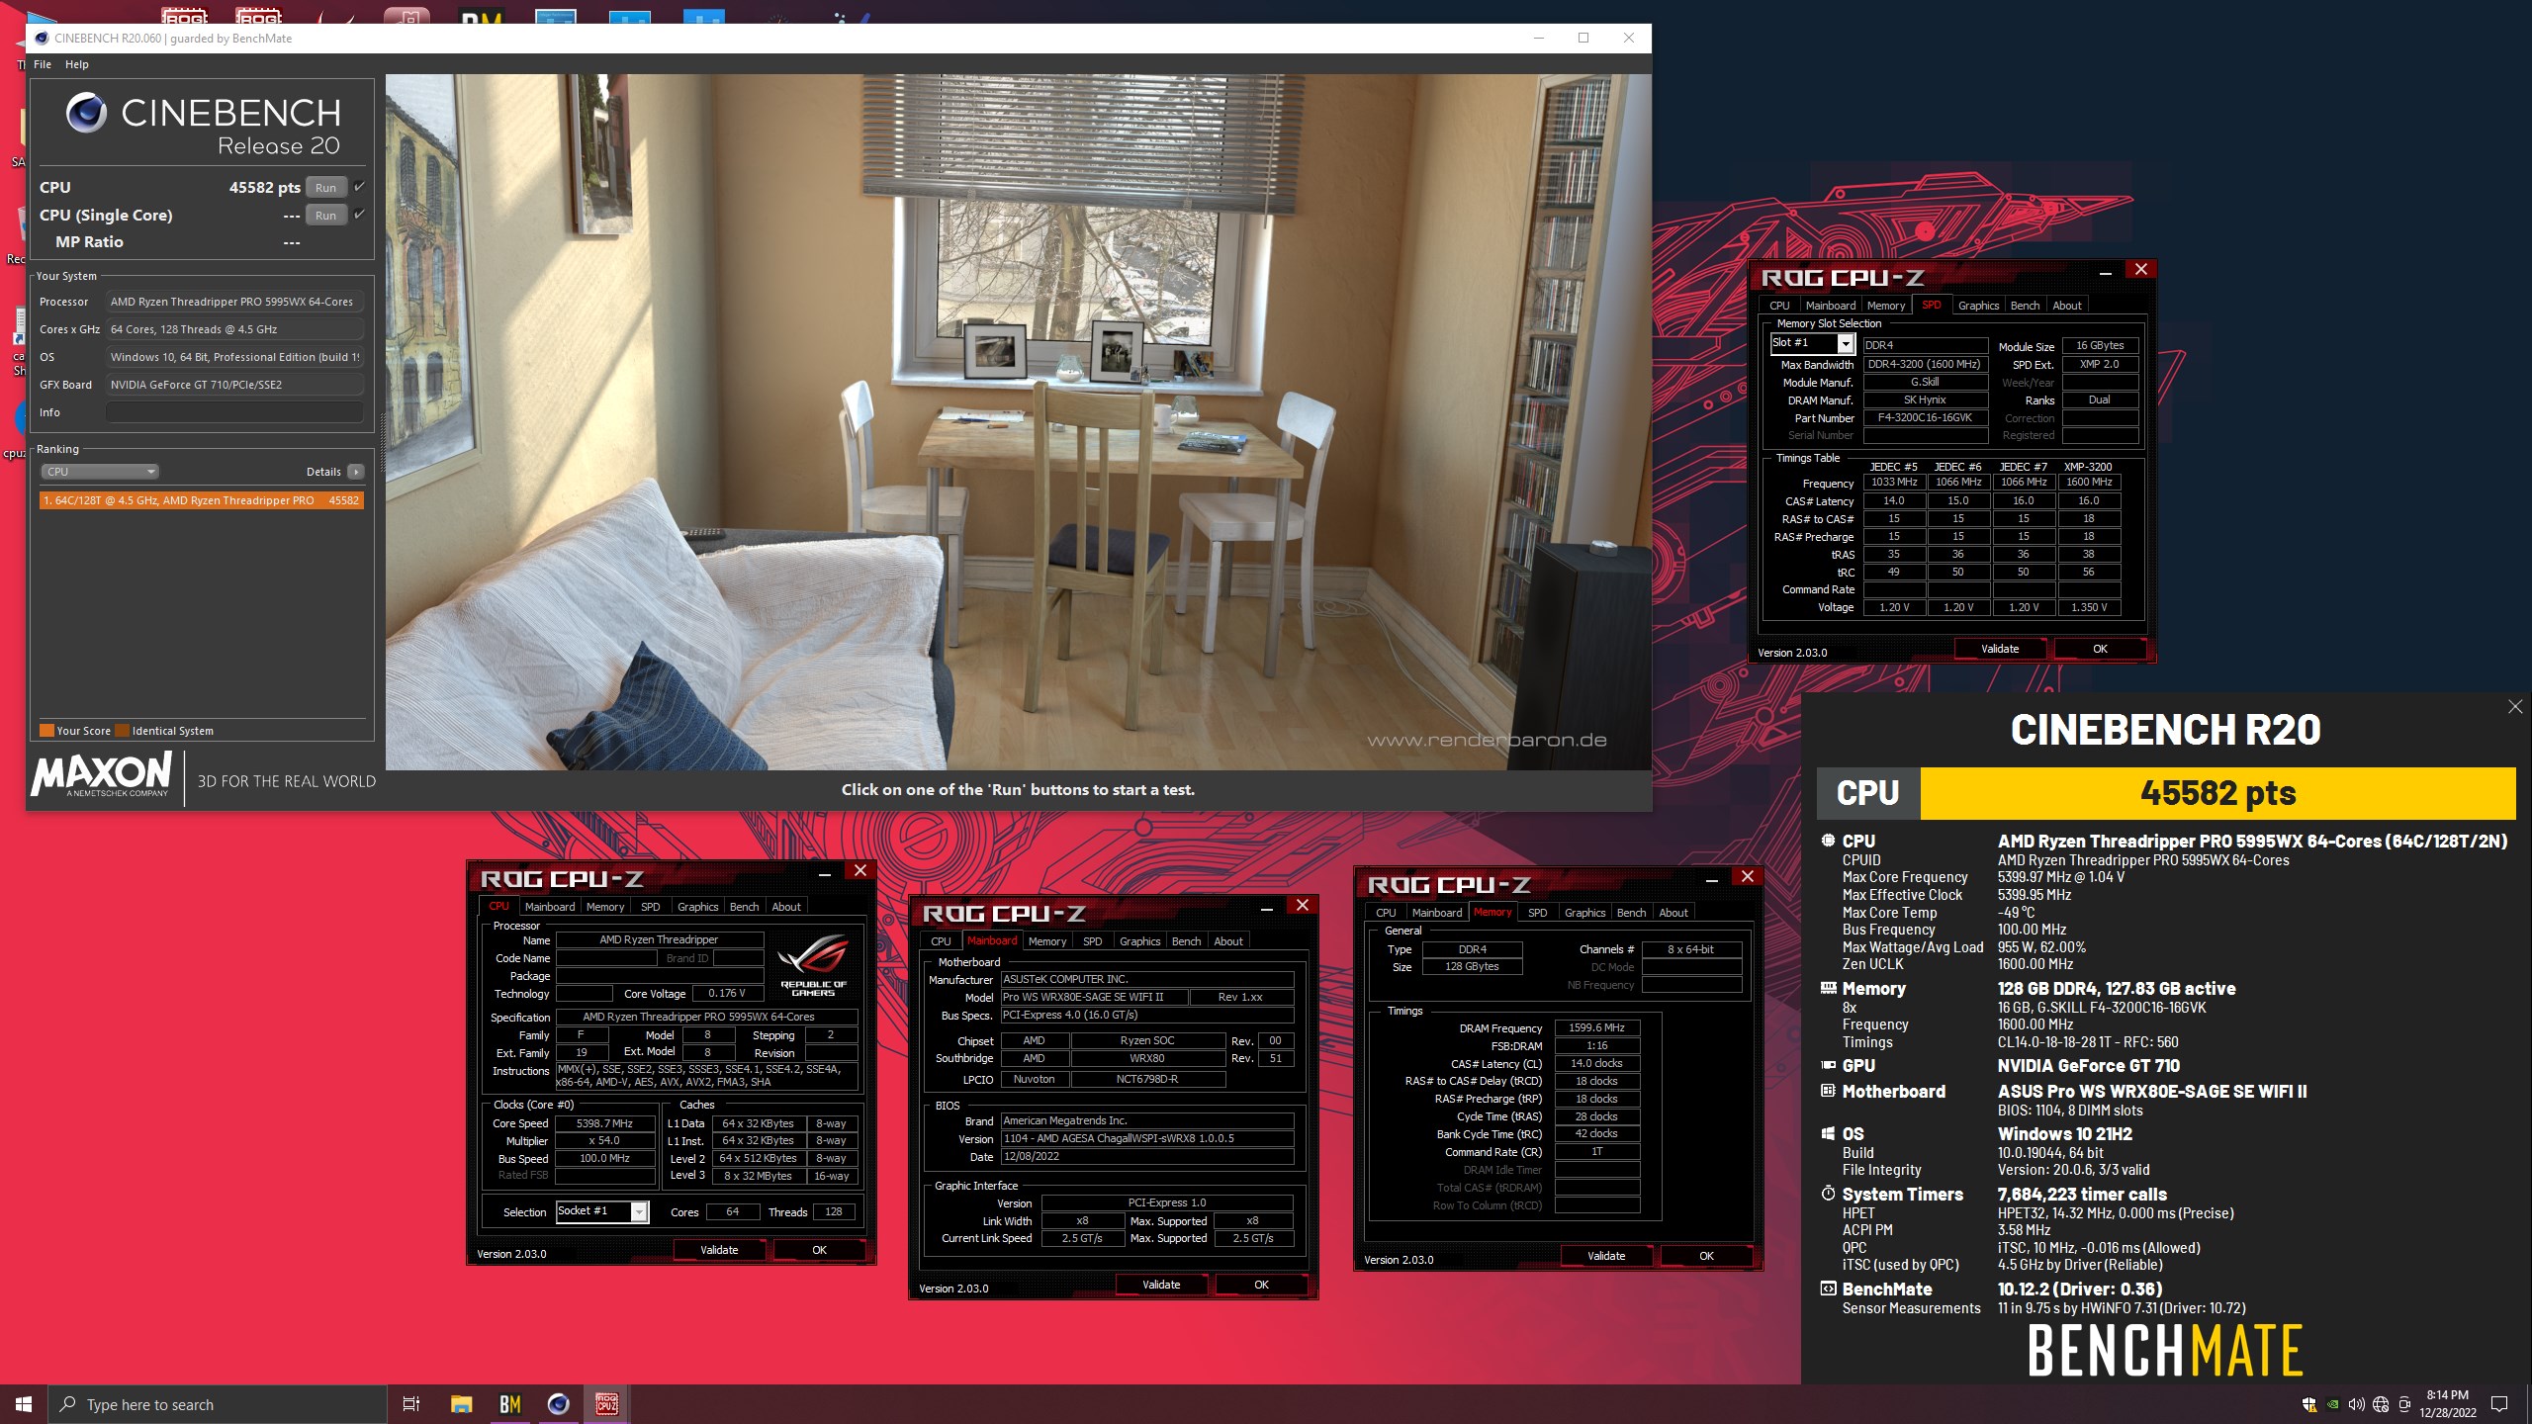The image size is (2532, 1424).
Task: Click BIOS Date 12/08/2022 field
Action: pyautogui.click(x=1146, y=1156)
